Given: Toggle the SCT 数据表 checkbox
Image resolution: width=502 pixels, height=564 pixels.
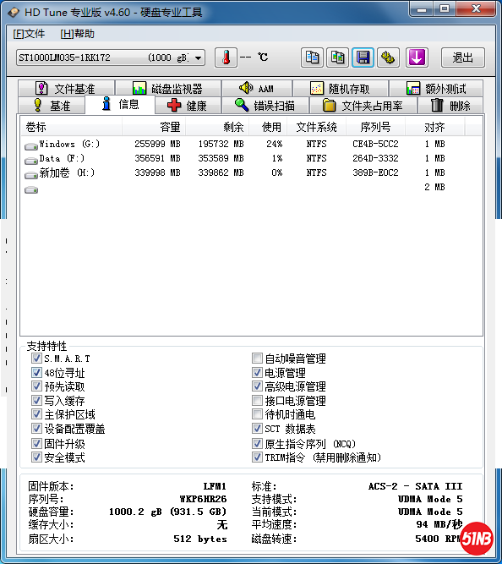Looking at the screenshot, I should coord(257,429).
